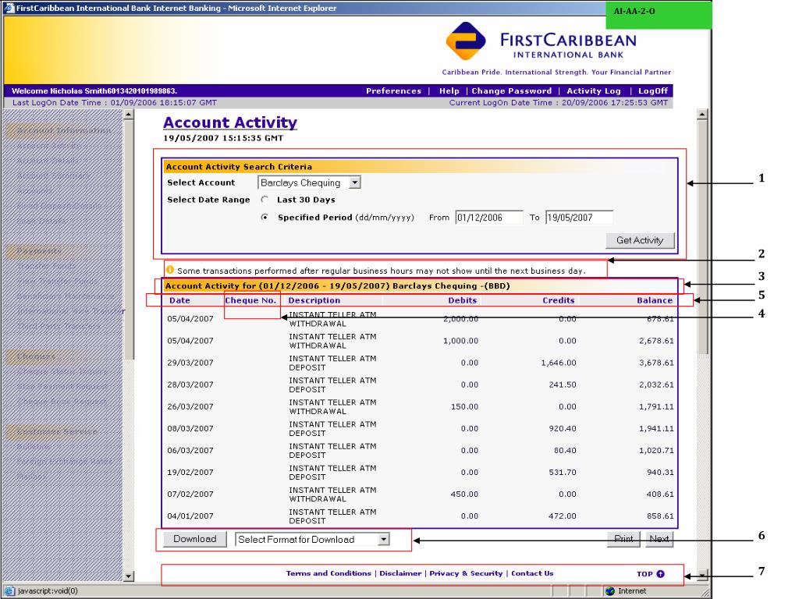The image size is (799, 599).
Task: Open Select Format for Download dropdown
Action: coord(312,540)
